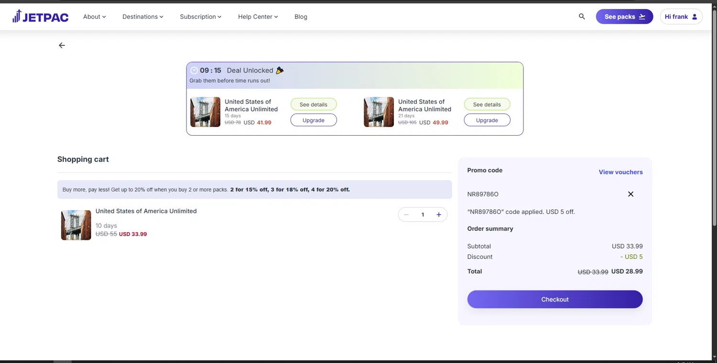Increase pack quantity with plus icon
717x363 pixels.
coord(439,214)
